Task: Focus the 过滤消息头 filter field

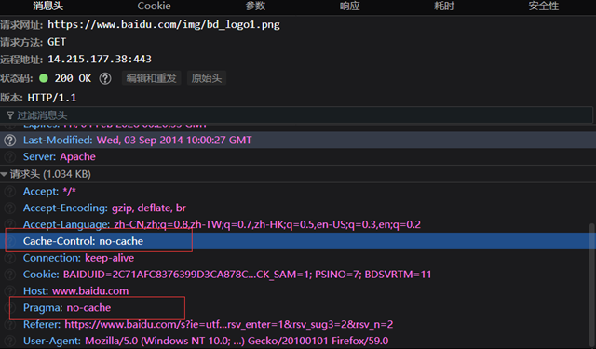Action: tap(296, 115)
